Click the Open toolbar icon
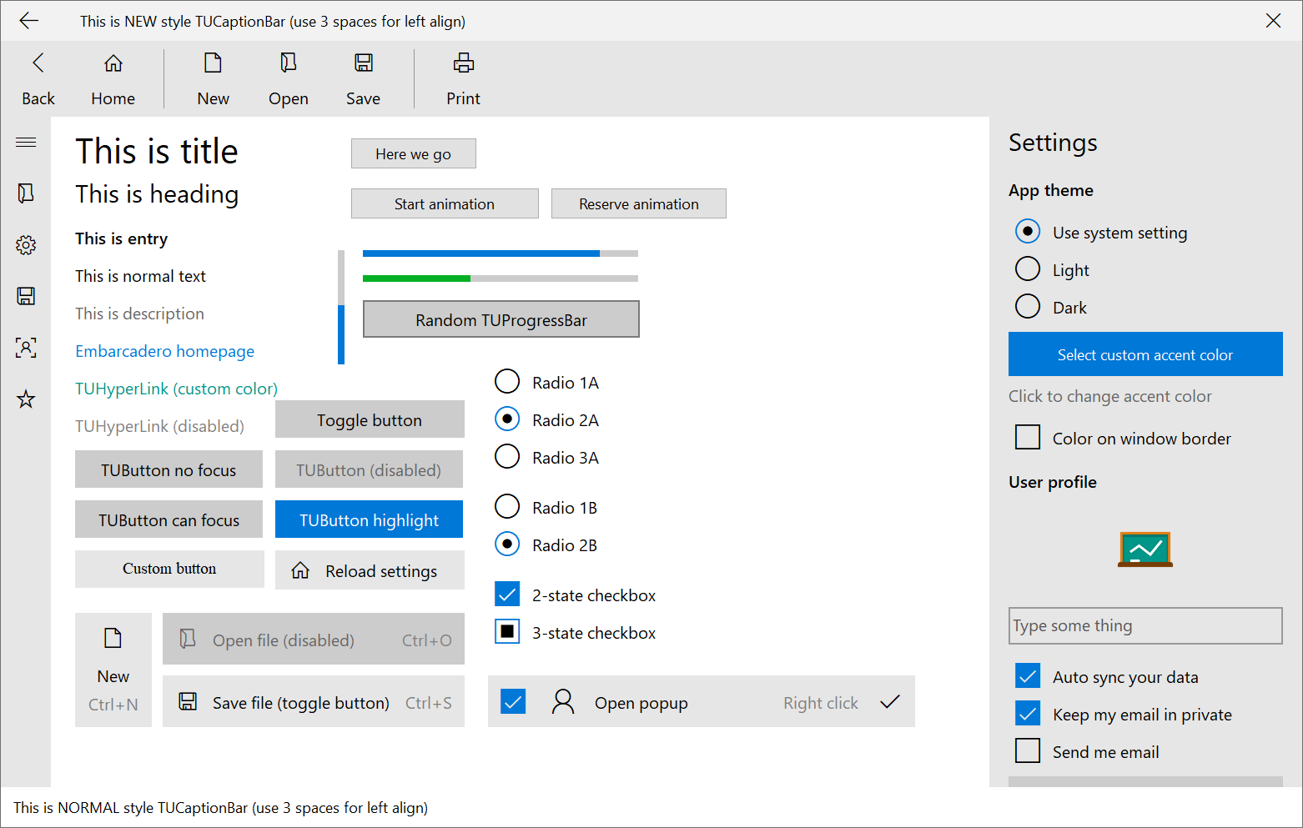1303x828 pixels. point(289,63)
